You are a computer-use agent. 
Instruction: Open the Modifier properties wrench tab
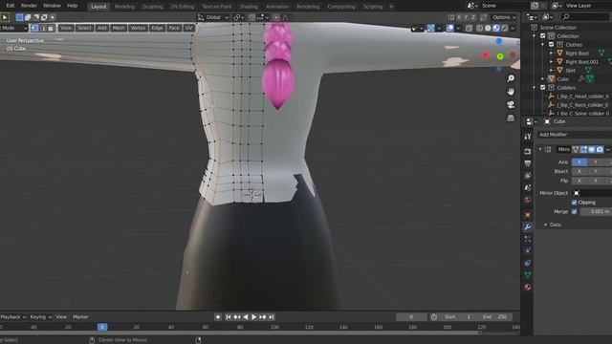[528, 226]
